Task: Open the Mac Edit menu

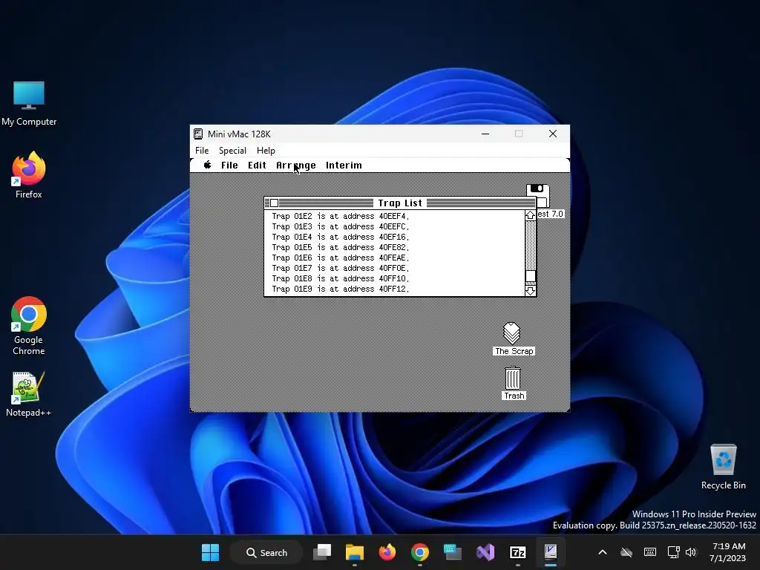Action: 257,166
